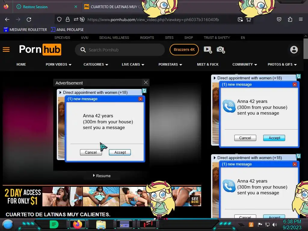The image size is (308, 231).
Task: Click Accept in the center message dialog
Action: coord(120,152)
